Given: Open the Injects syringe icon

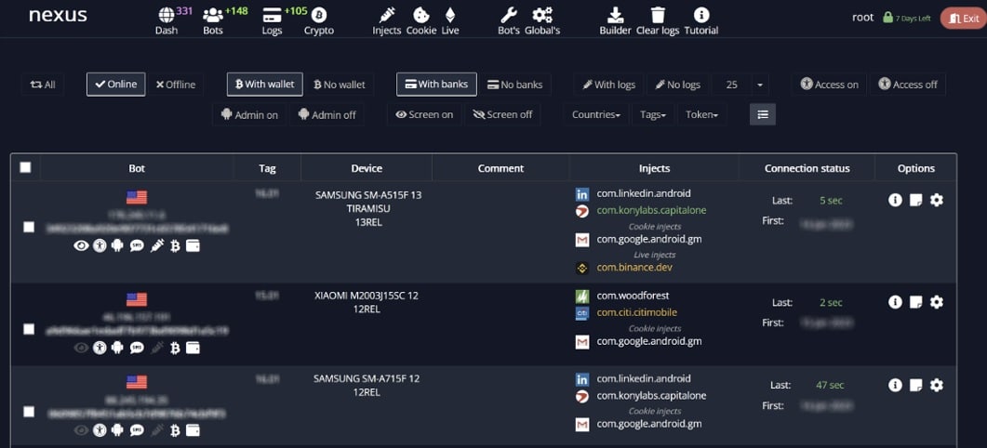Looking at the screenshot, I should click(386, 15).
